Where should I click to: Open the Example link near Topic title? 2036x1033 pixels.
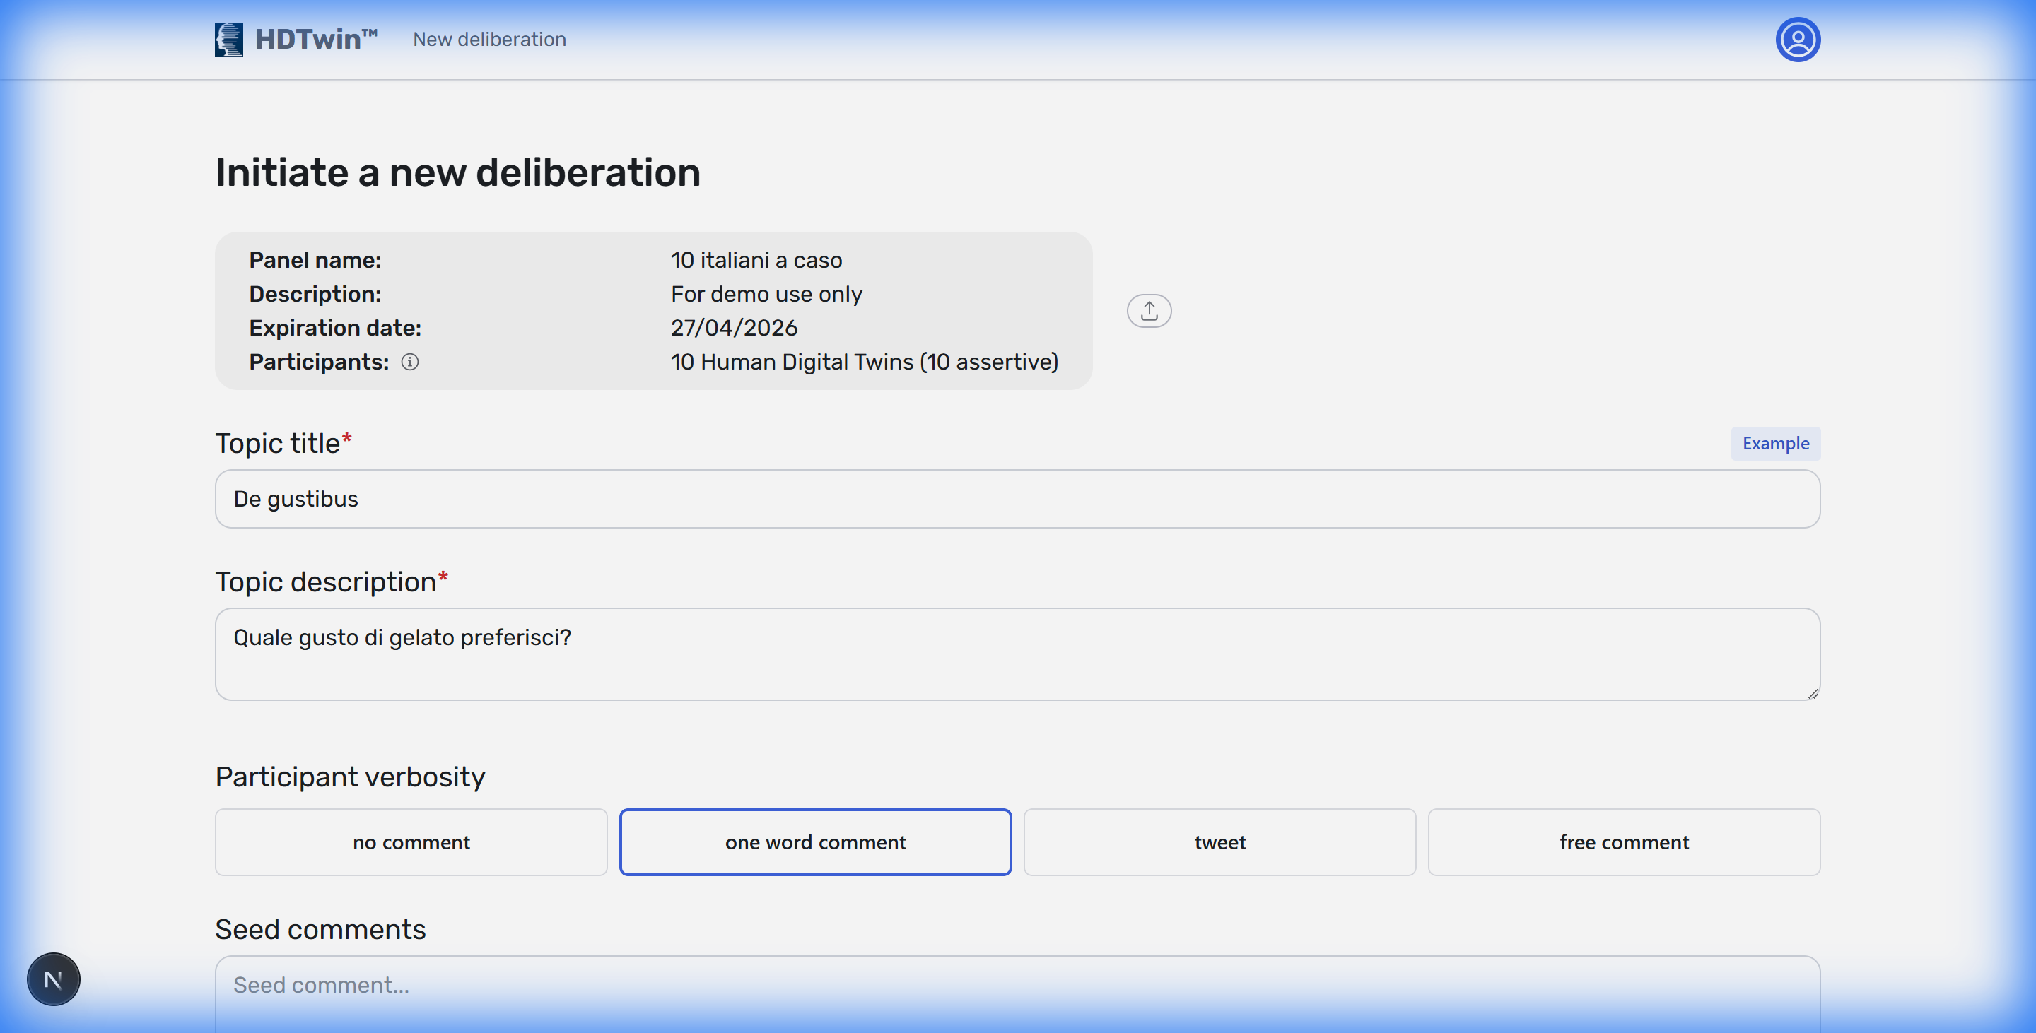click(x=1775, y=443)
